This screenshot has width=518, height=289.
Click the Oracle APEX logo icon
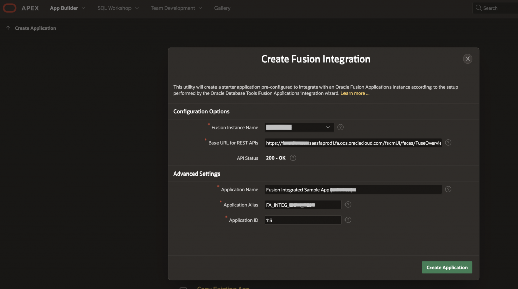(10, 8)
